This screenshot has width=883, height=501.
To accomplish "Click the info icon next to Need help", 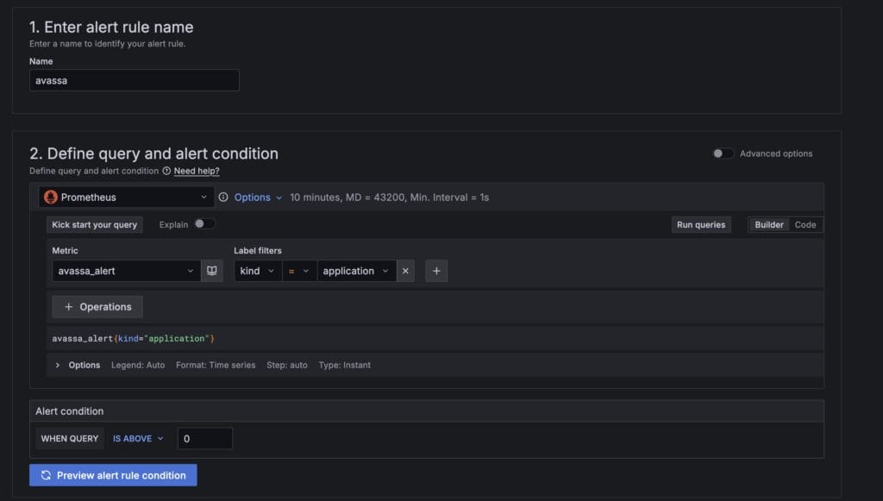I will click(x=165, y=171).
